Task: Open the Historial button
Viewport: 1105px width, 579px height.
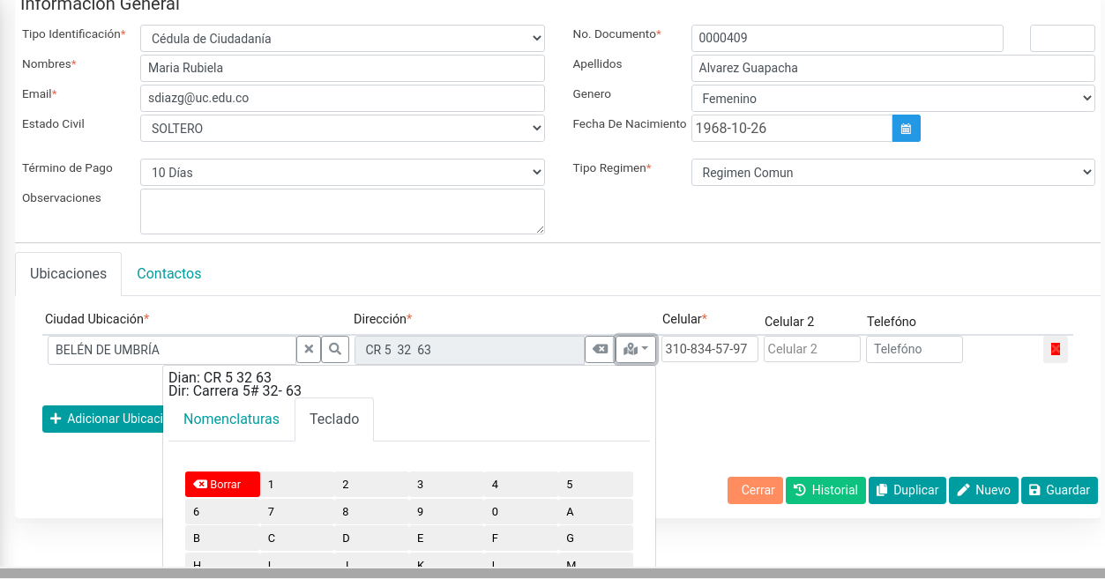Action: click(x=825, y=491)
